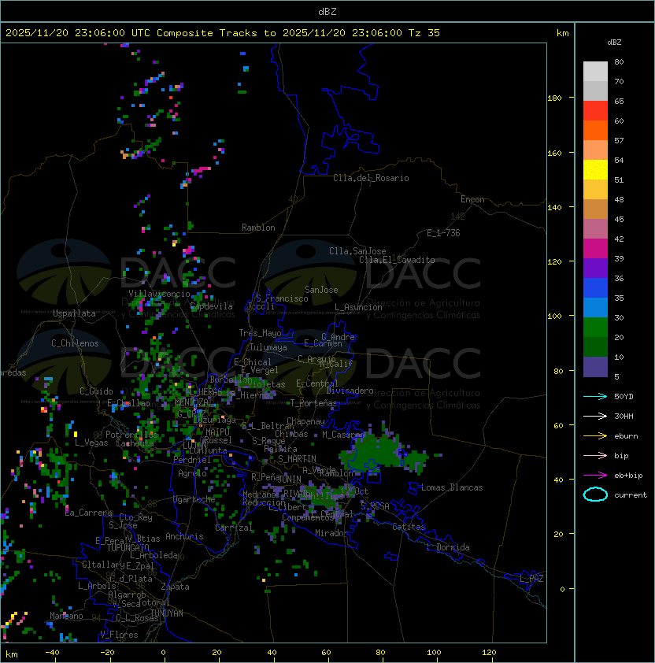
Task: Pick the red 60-65 dBZ swatch
Action: click(x=595, y=111)
